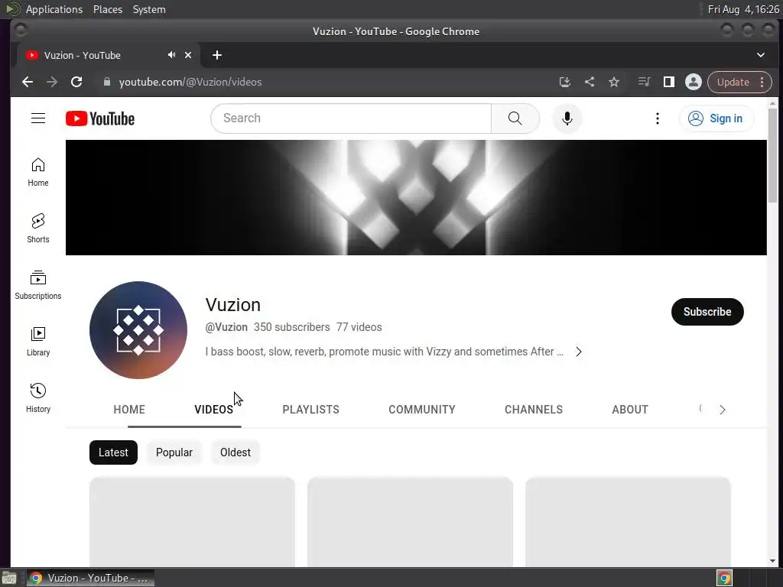The height and width of the screenshot is (587, 783).
Task: Start voice search with the microphone
Action: (x=567, y=118)
